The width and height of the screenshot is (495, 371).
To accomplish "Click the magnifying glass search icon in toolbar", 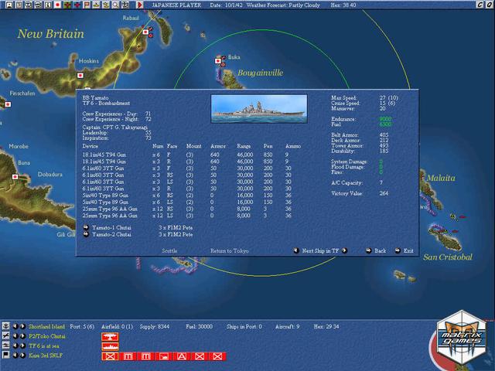I will (114, 5).
